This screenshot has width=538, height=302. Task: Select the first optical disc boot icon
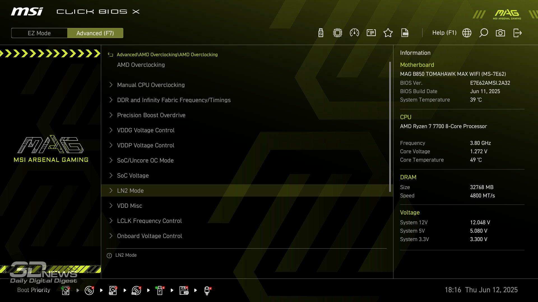pos(89,291)
